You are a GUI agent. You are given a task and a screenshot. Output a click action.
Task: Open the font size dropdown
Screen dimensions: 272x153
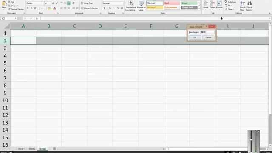click(50, 3)
